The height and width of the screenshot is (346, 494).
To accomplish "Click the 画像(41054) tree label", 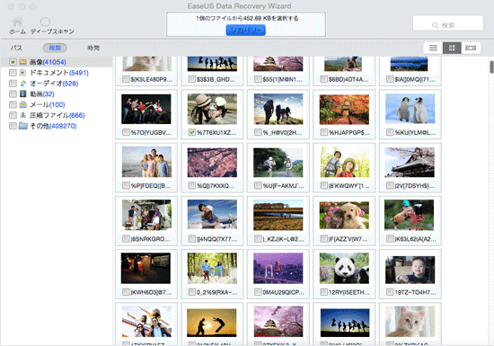I will tap(48, 62).
